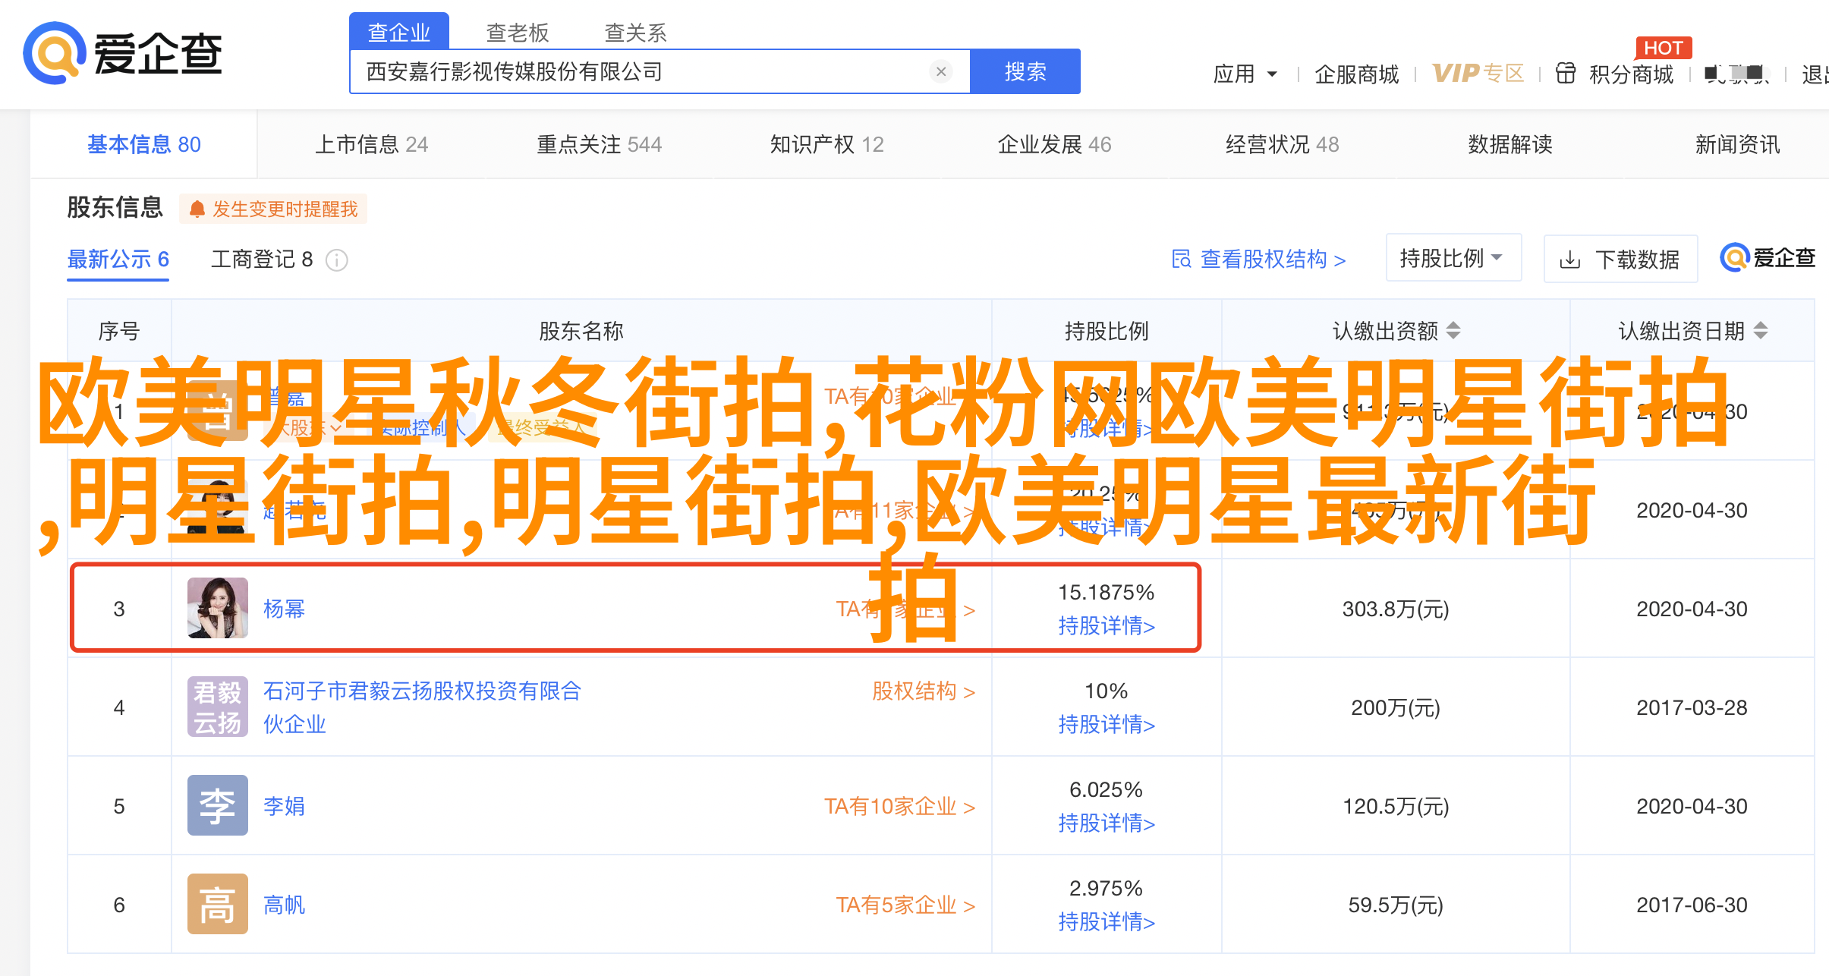This screenshot has width=1829, height=976.
Task: Open 持股详情 for 6.025% row
Action: pos(1107,823)
